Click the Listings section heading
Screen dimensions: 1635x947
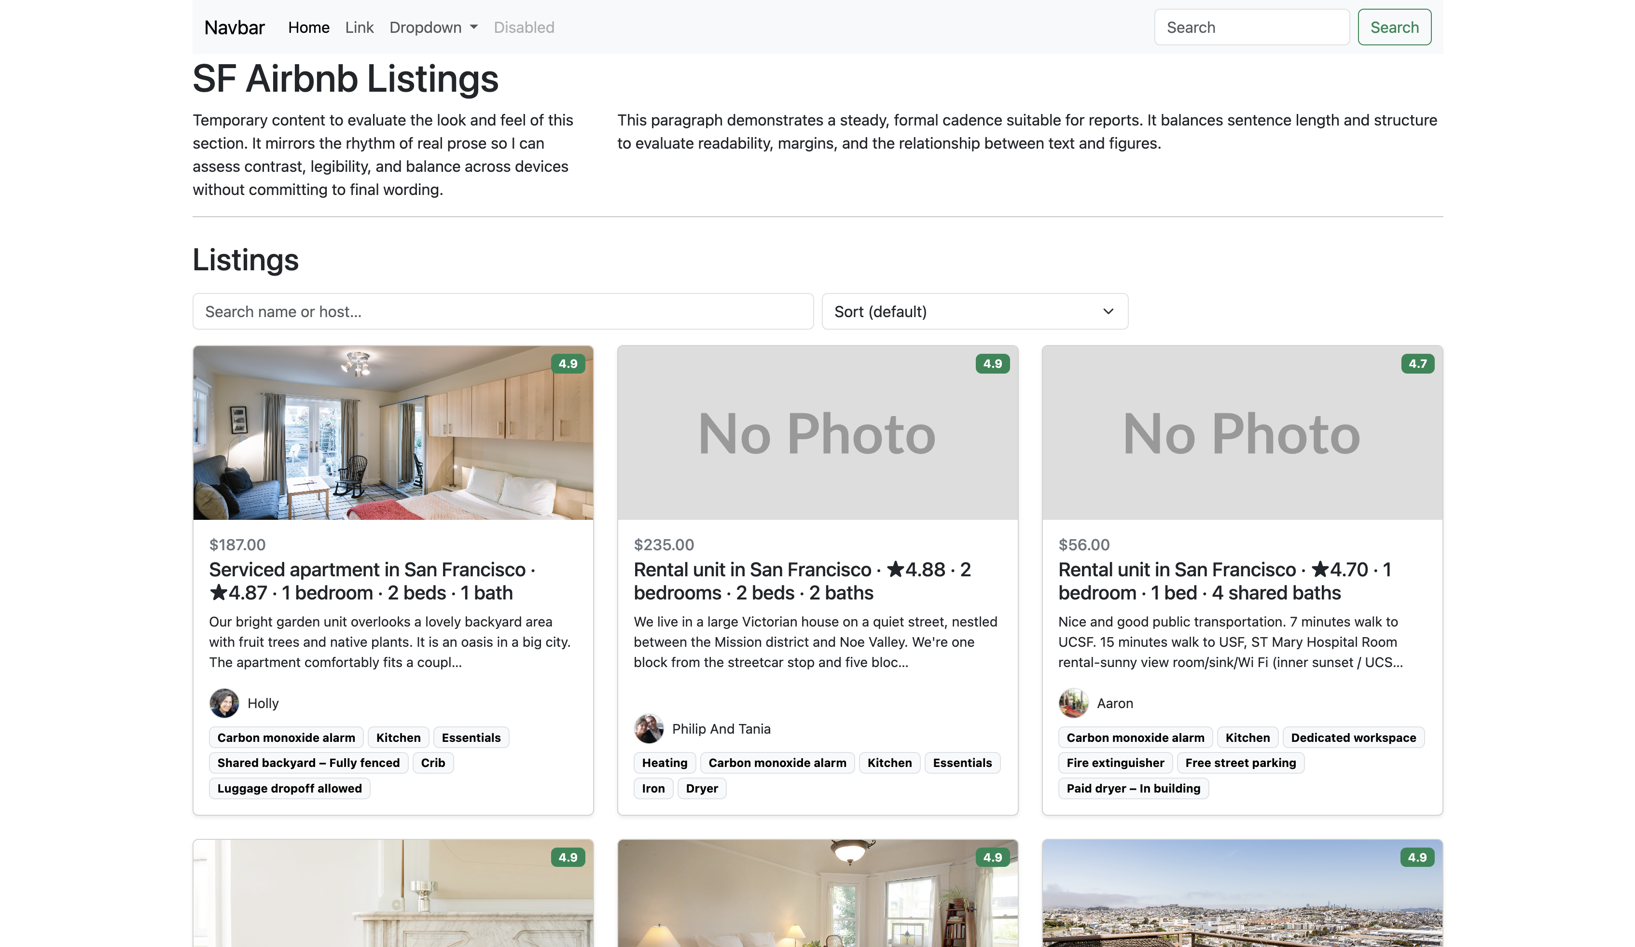click(x=245, y=260)
